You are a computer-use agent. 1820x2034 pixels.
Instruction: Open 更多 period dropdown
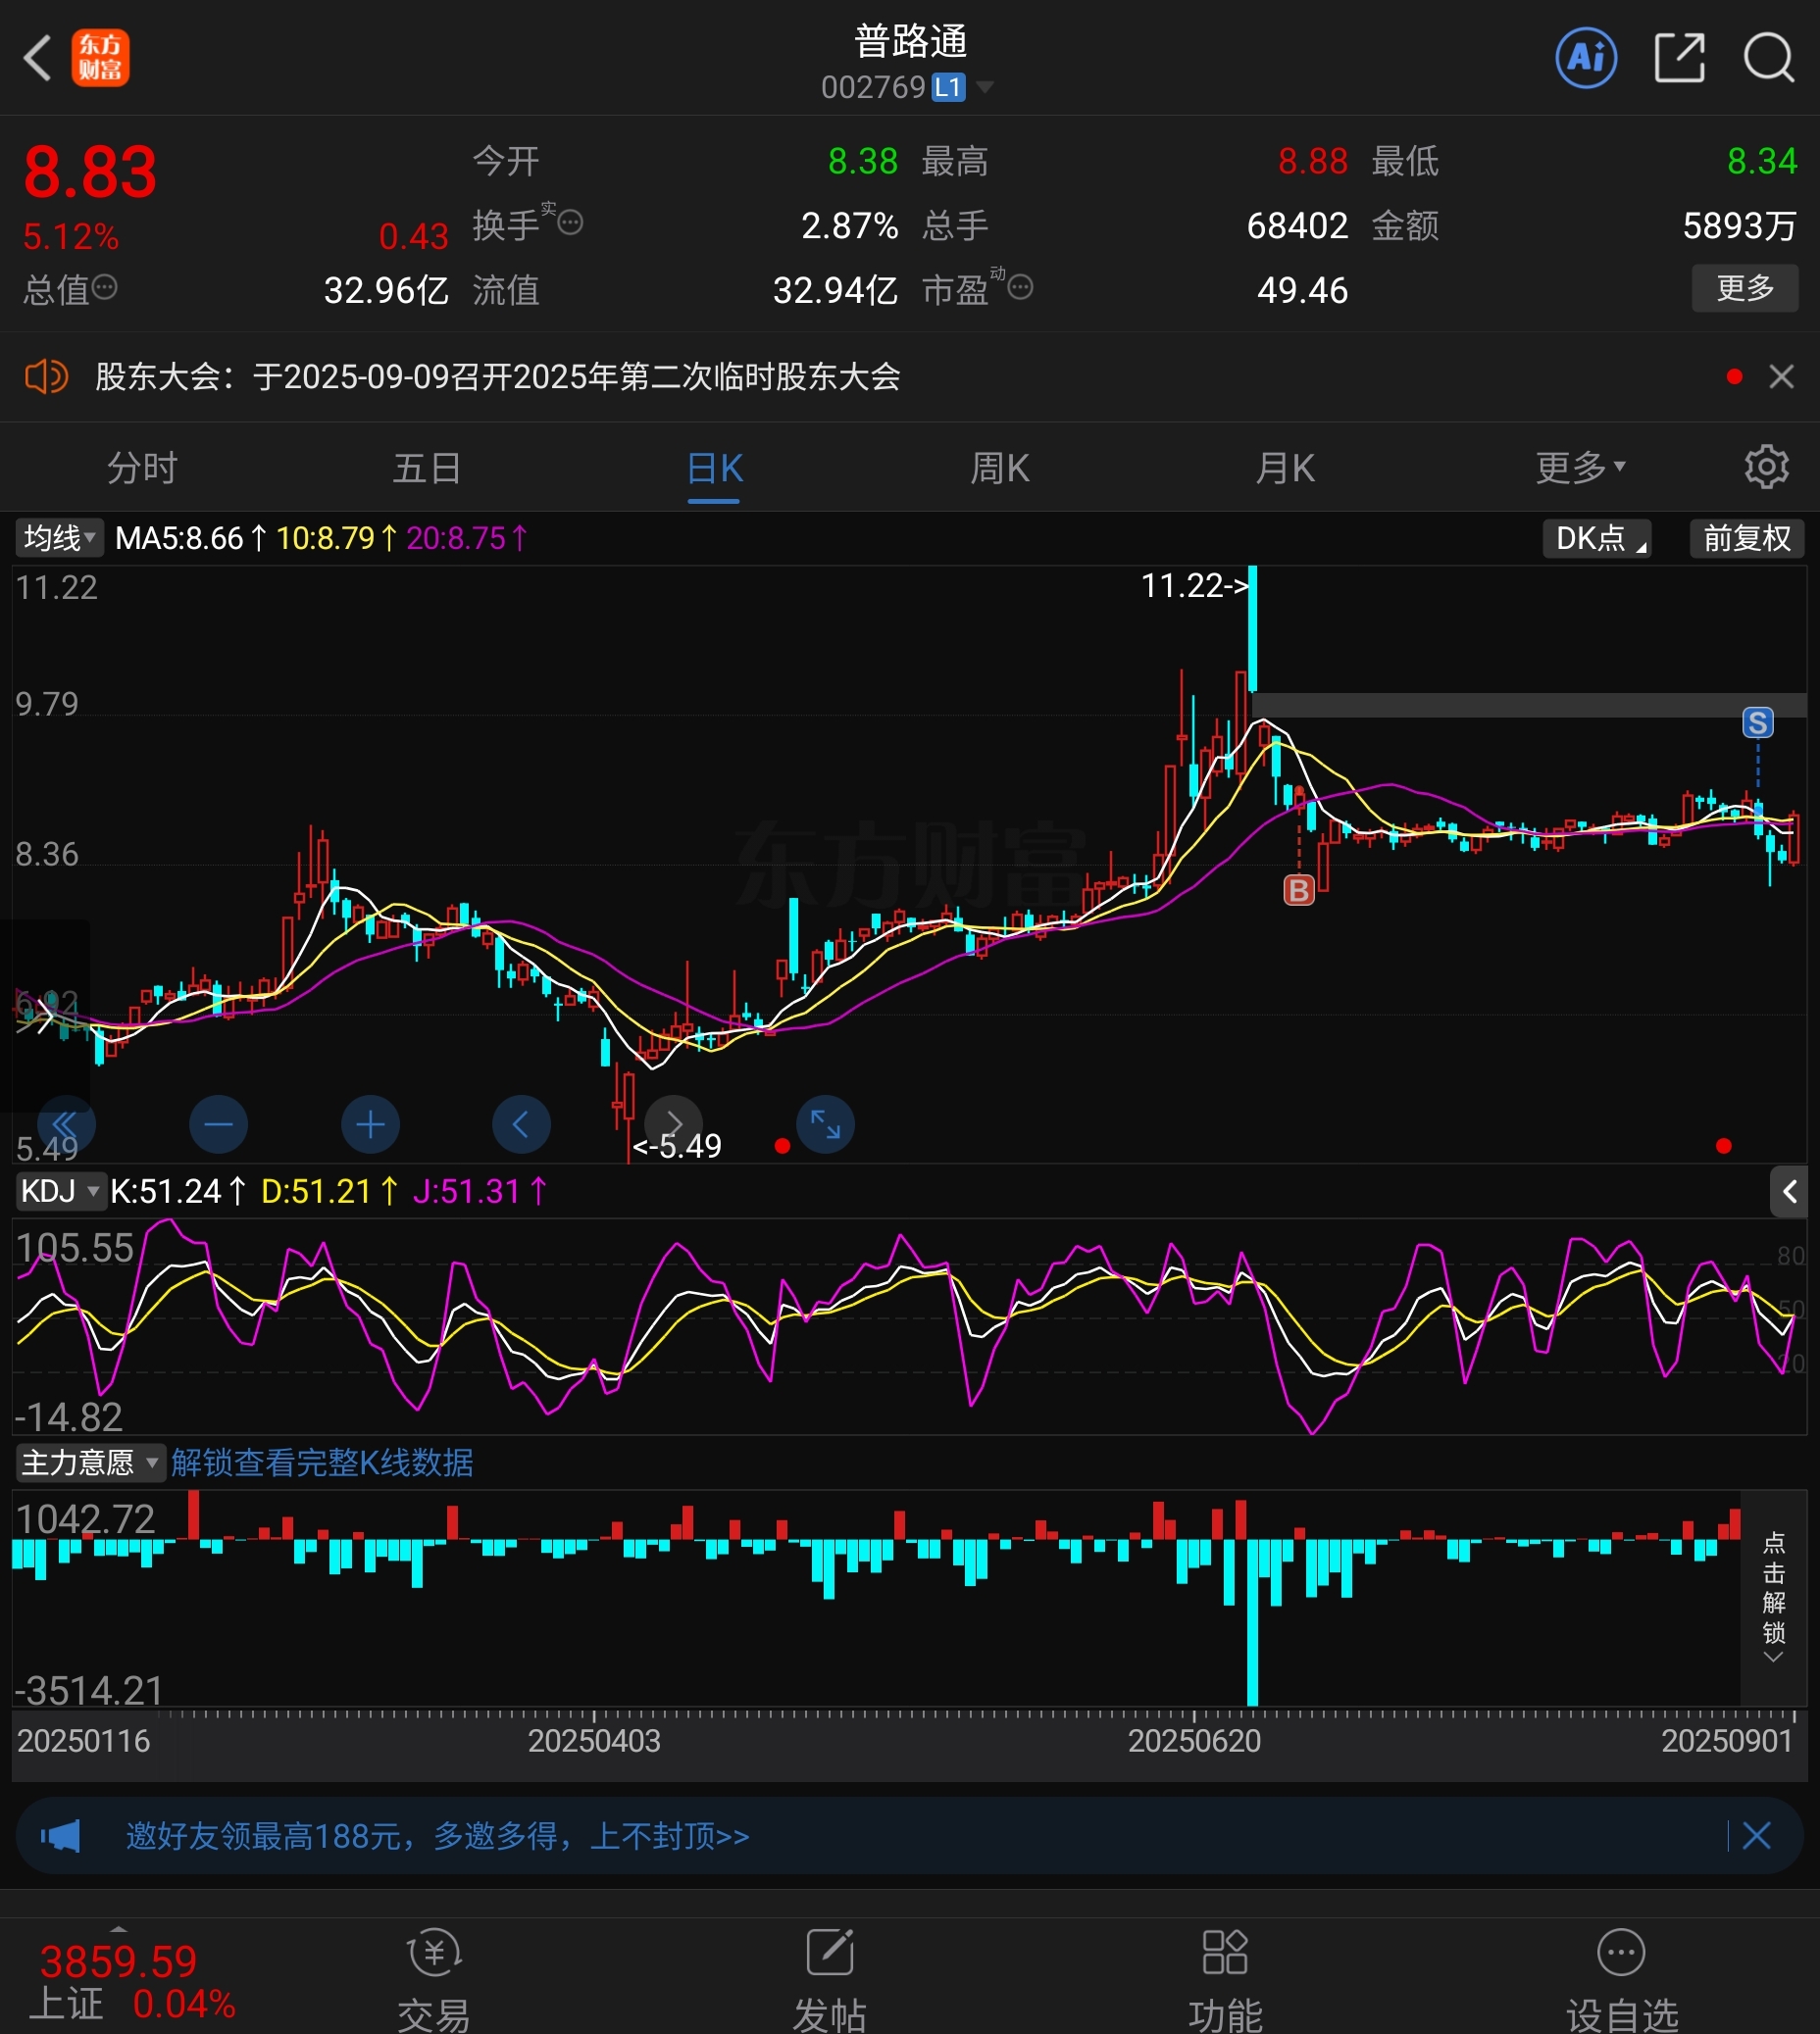click(1581, 468)
